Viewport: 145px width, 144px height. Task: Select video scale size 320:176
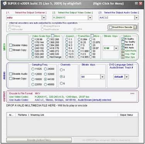coord(33,51)
